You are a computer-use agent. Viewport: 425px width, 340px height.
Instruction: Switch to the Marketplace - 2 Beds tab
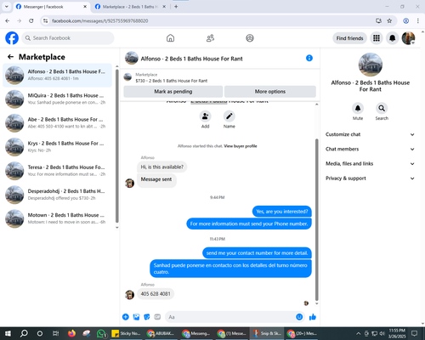click(x=130, y=7)
